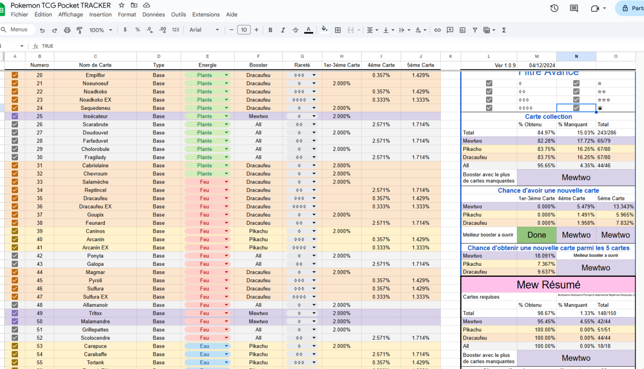Toggle the checkbox for Insécateur row

coord(15,116)
